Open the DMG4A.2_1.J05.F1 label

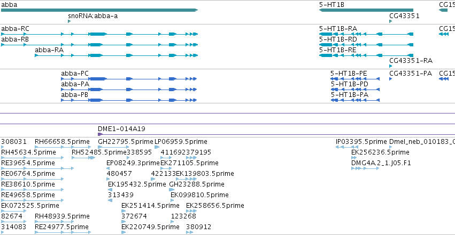pos(381,163)
